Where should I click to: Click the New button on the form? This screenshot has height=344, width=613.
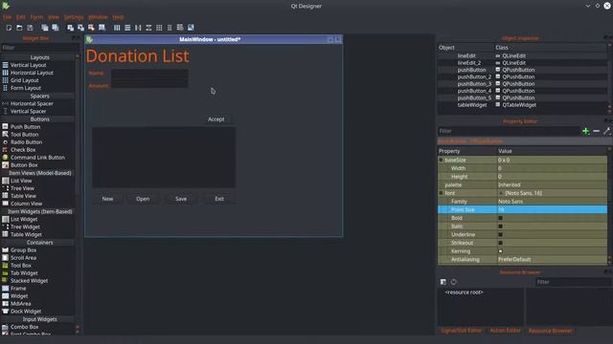(x=107, y=199)
